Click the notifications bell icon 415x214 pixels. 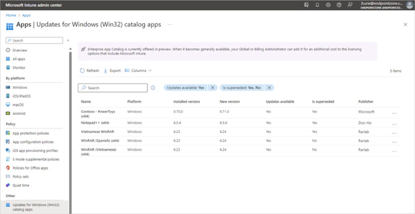point(317,5)
